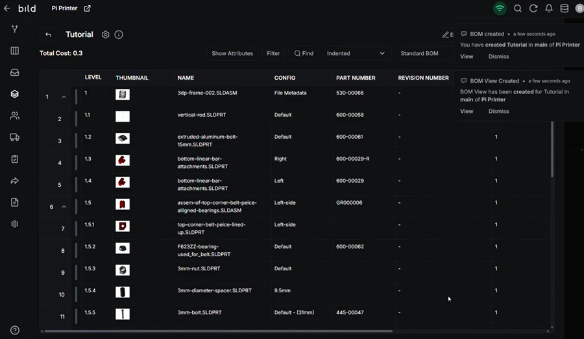Viewport: 584px width, 339px height.
Task: Open the clipboard checklist icon in sidebar
Action: point(14,159)
